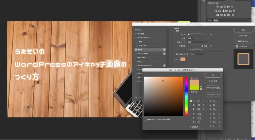Enable the ベベルとエンボス checkbox
This screenshot has height=140, width=255.
point(136,38)
